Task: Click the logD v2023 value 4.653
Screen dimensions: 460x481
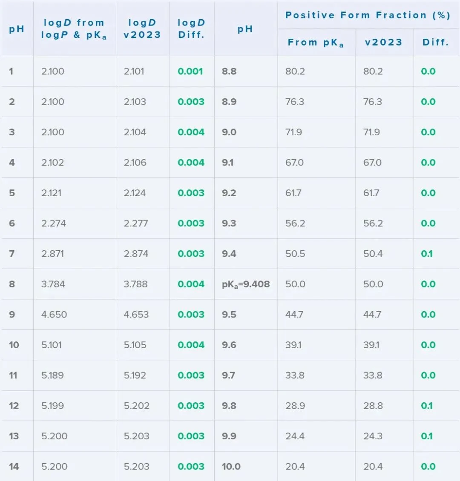Action: [x=136, y=315]
